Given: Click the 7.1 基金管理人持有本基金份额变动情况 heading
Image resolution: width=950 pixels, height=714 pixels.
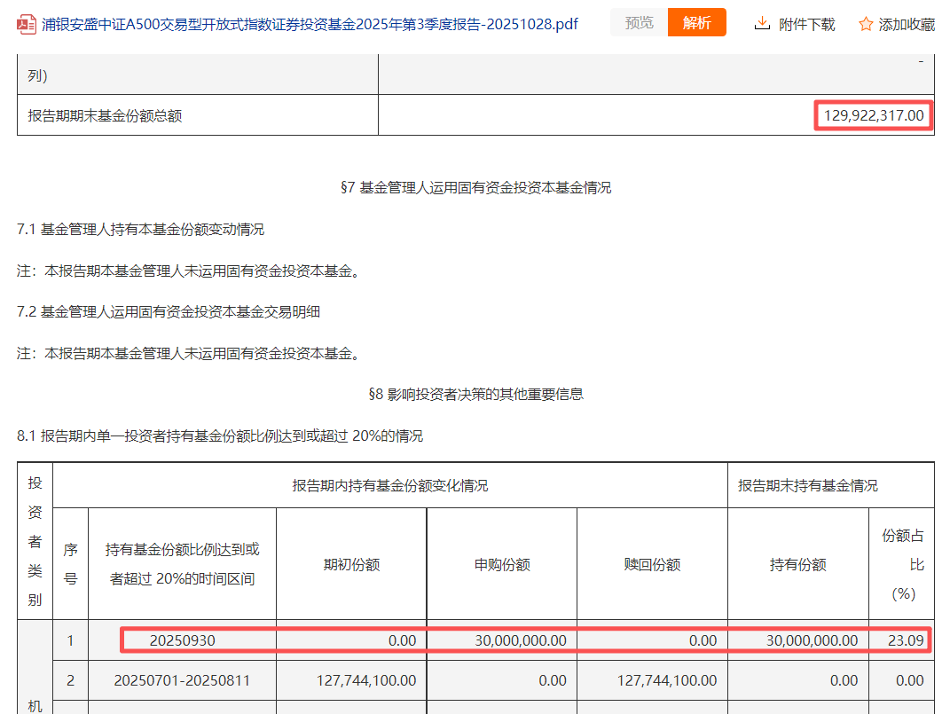Looking at the screenshot, I should click(x=140, y=230).
